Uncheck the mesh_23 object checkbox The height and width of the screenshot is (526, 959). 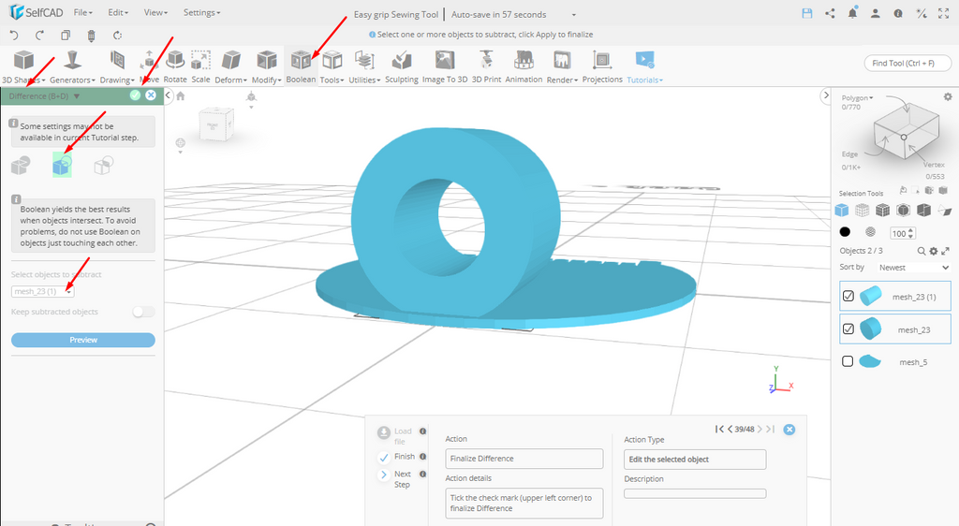coord(848,329)
